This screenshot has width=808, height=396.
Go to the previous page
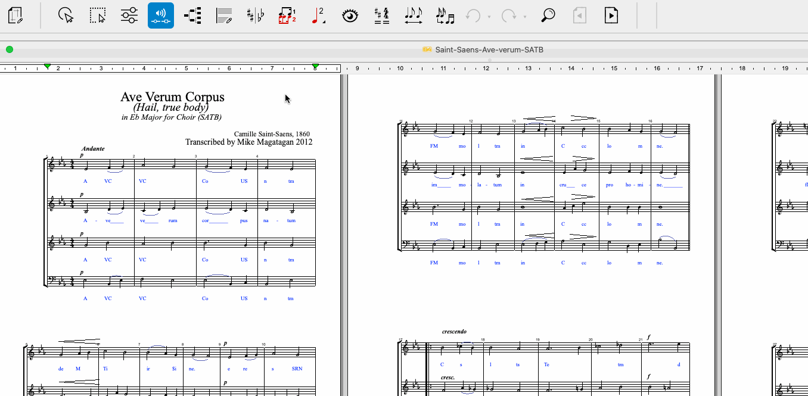click(x=579, y=15)
